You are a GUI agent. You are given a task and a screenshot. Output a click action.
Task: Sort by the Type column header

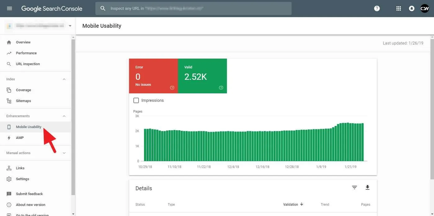pyautogui.click(x=171, y=204)
